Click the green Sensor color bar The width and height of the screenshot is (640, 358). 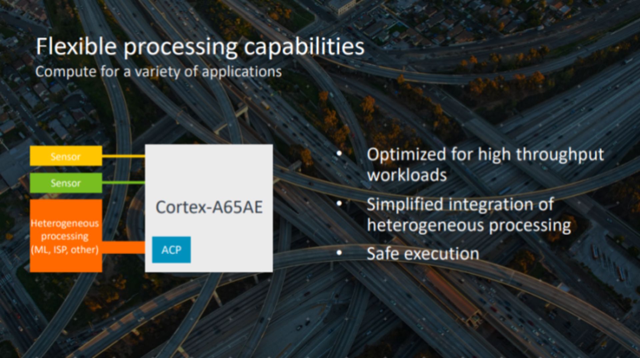click(66, 183)
